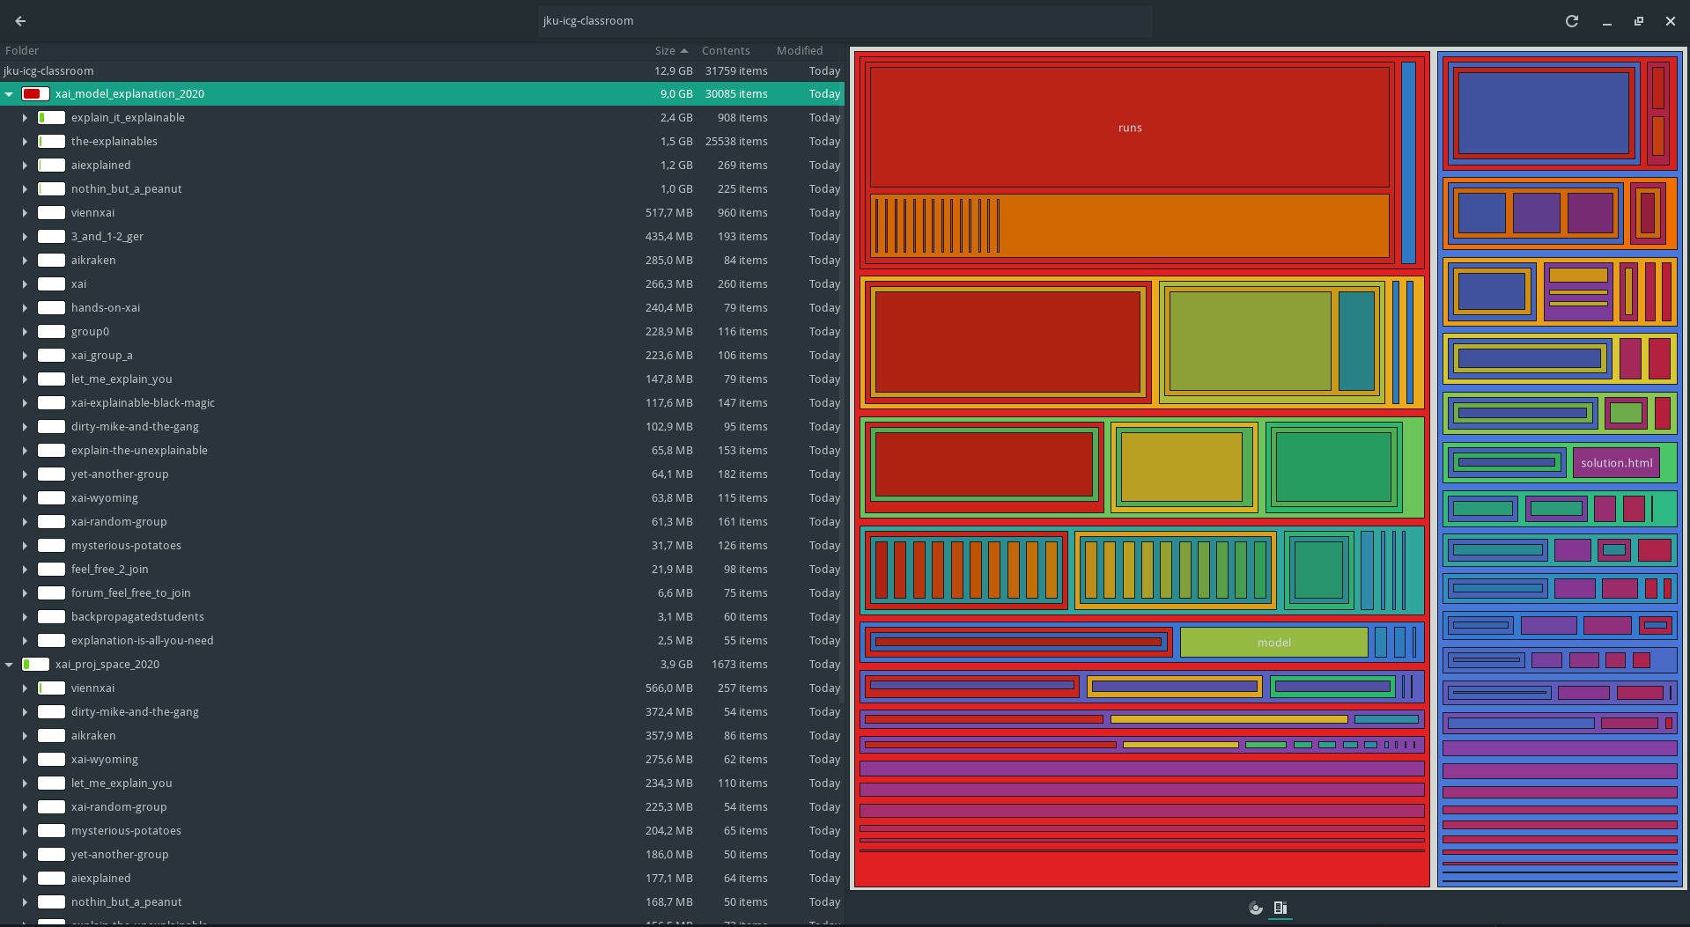Close the disk usage analyzer window

tap(1670, 21)
